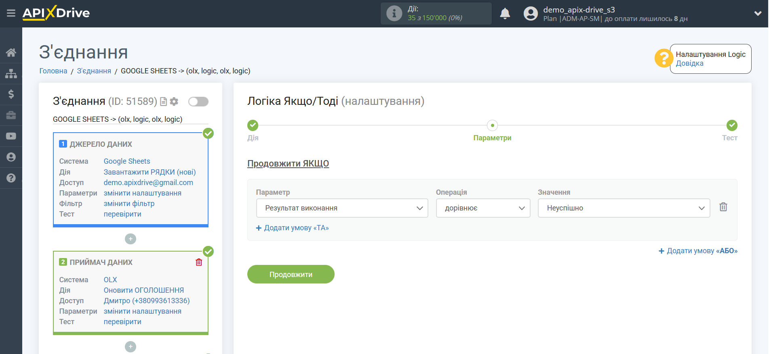Go to Home in the sidebar
The image size is (769, 354).
point(11,52)
